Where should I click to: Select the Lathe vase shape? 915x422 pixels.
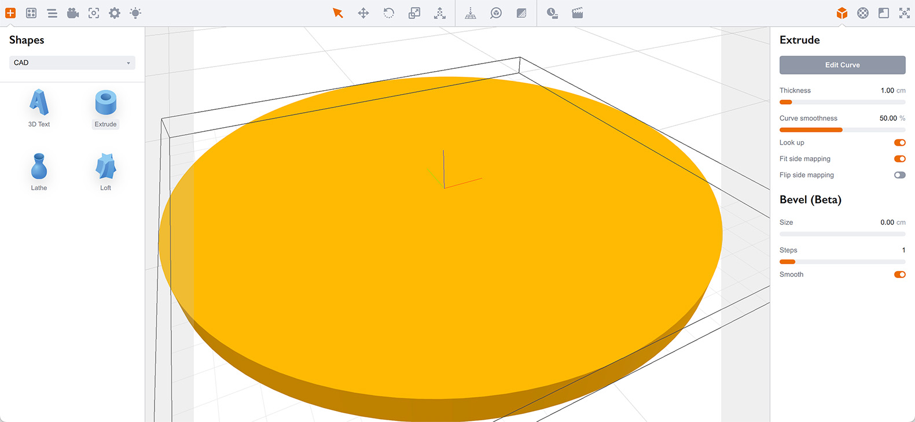pos(39,172)
